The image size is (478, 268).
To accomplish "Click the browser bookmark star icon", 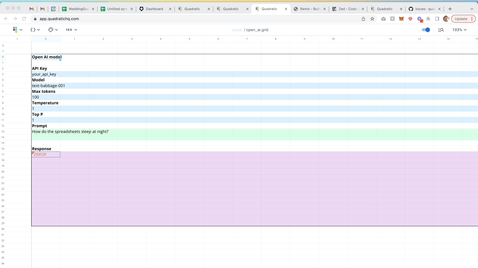I will [x=372, y=19].
